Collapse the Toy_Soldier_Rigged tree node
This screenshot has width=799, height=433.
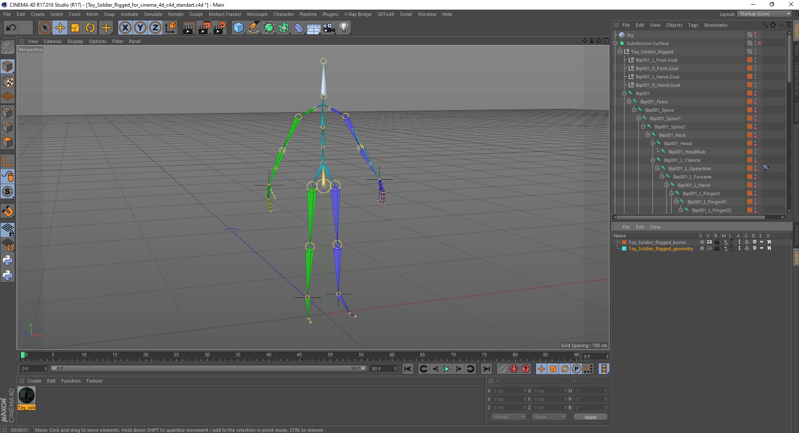[x=620, y=52]
